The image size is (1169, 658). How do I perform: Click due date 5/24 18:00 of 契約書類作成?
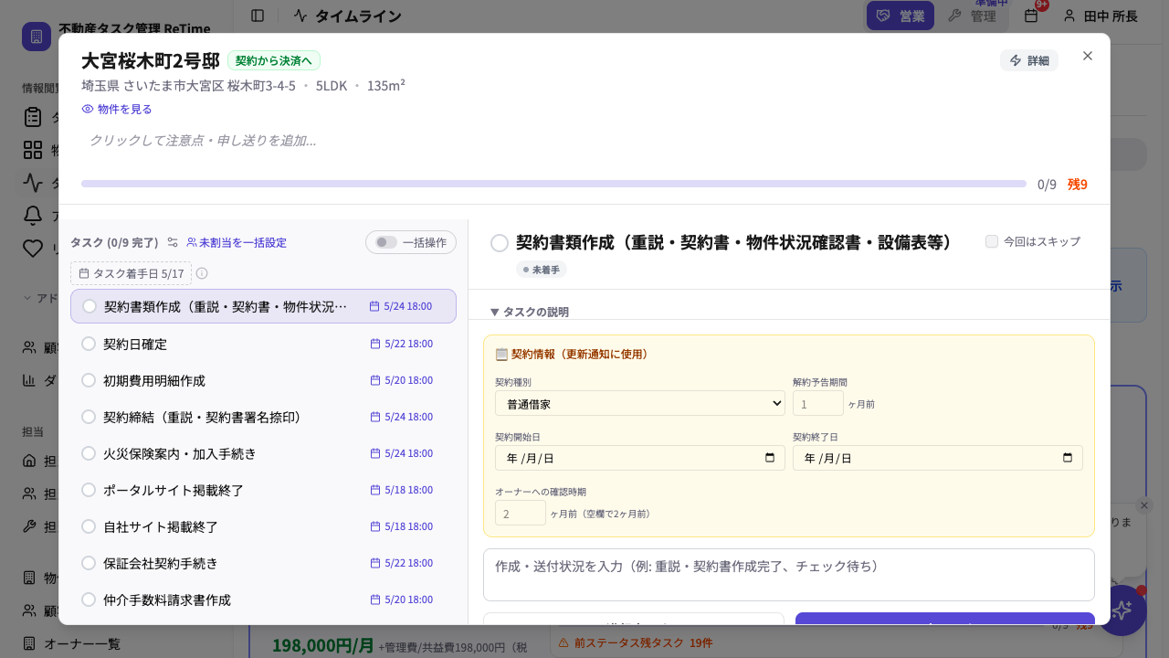(401, 306)
